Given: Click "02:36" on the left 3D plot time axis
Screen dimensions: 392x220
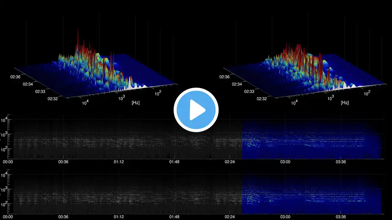Looking at the screenshot, I should click(15, 77).
